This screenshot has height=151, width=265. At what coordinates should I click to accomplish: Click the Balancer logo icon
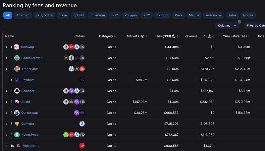click(17, 91)
